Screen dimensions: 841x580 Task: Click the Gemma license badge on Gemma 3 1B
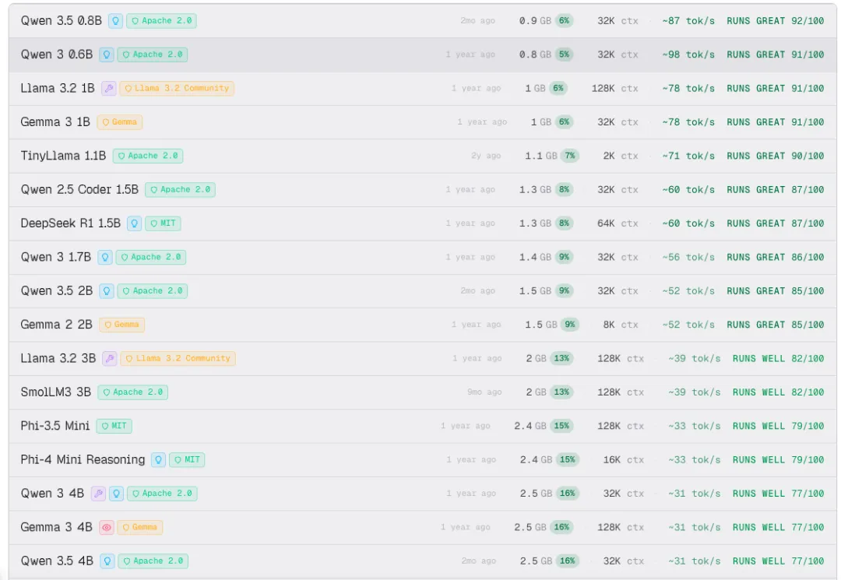pyautogui.click(x=120, y=122)
